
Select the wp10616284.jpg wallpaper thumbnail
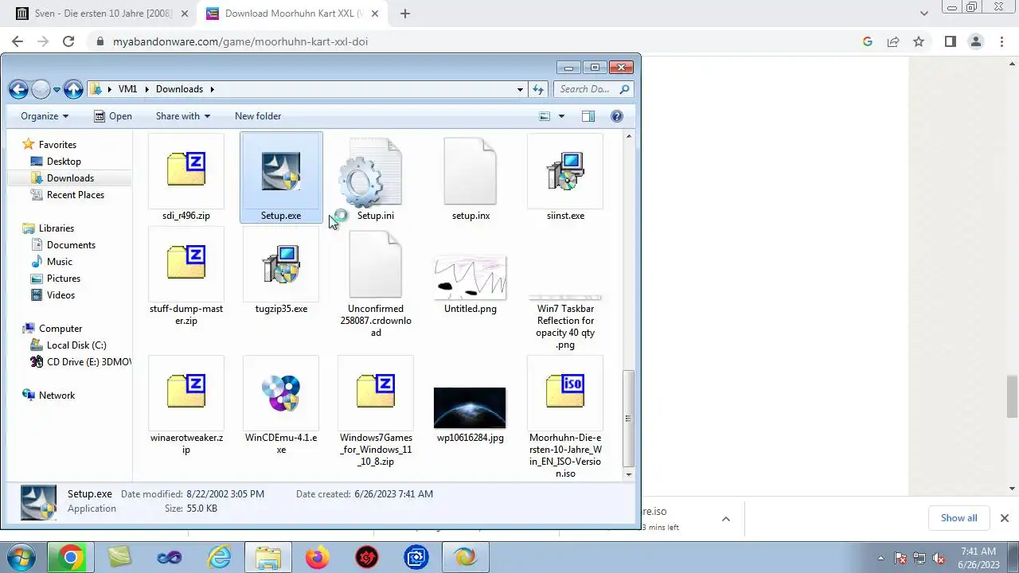pyautogui.click(x=470, y=407)
